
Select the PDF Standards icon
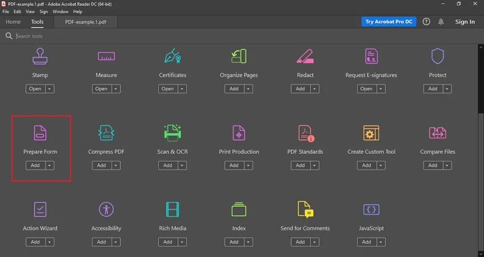tap(306, 133)
